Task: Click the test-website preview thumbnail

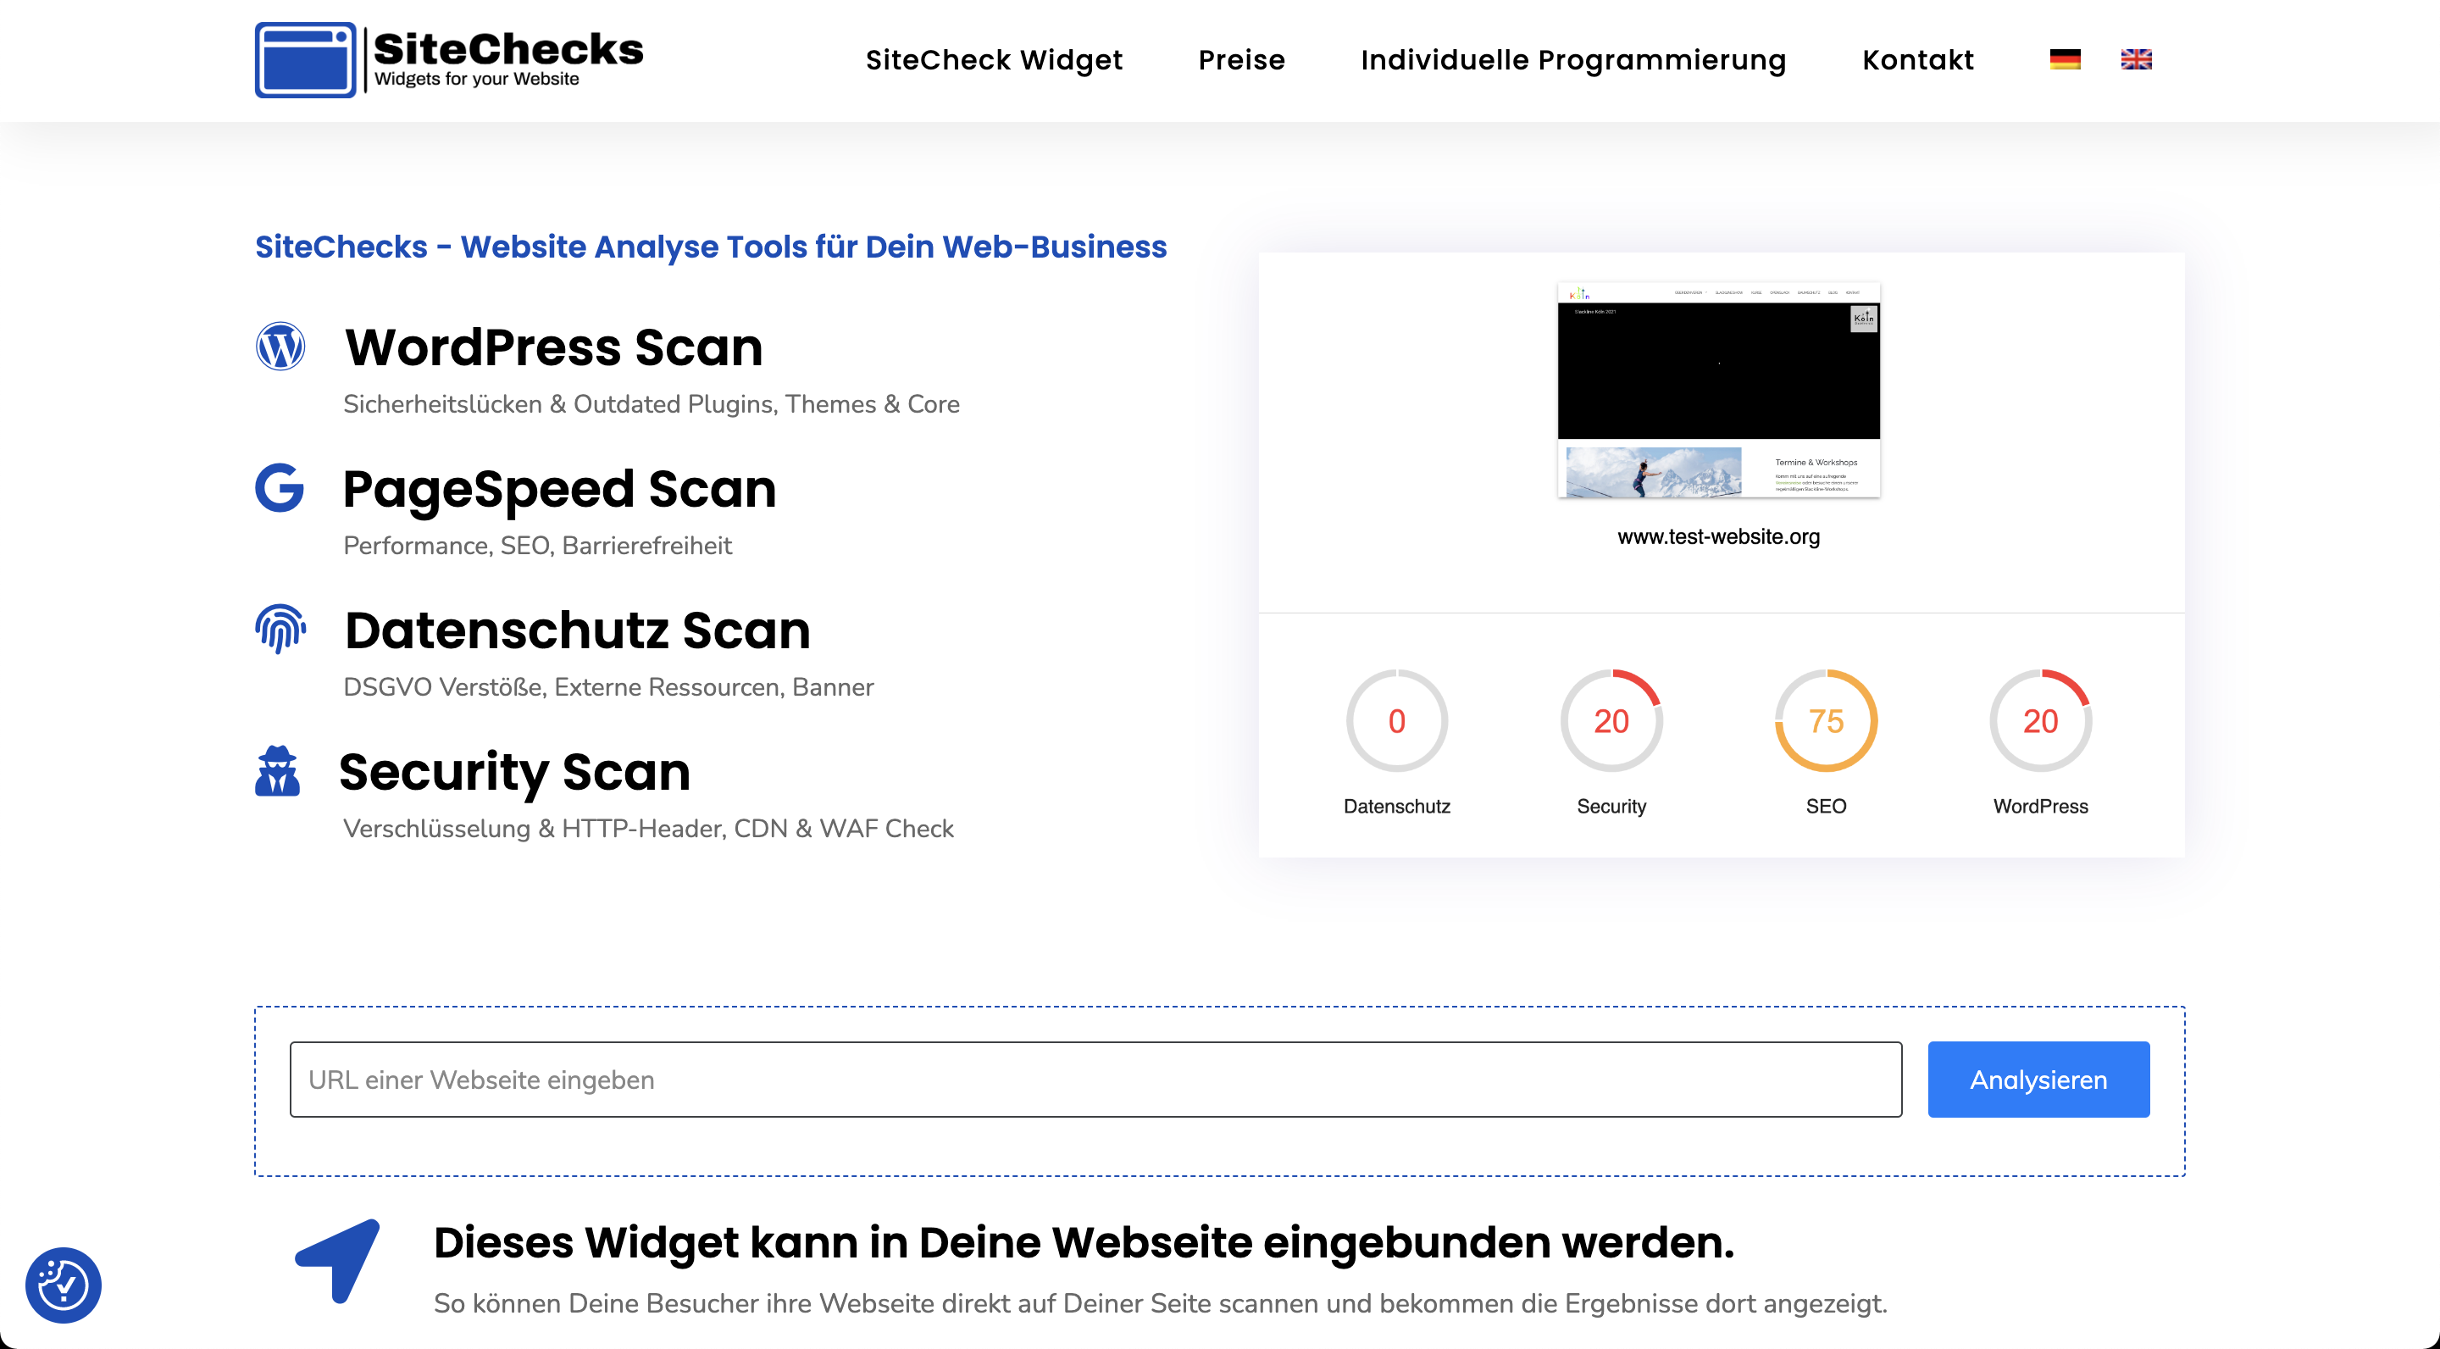Action: point(1718,389)
